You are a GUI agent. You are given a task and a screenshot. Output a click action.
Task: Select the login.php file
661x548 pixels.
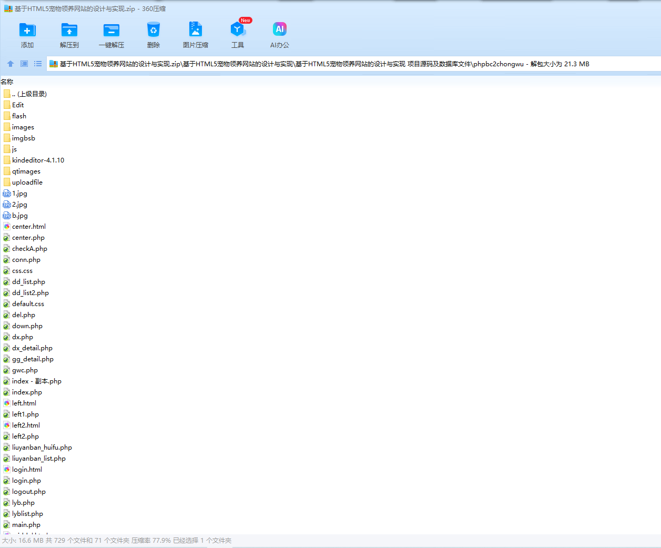click(x=22, y=480)
